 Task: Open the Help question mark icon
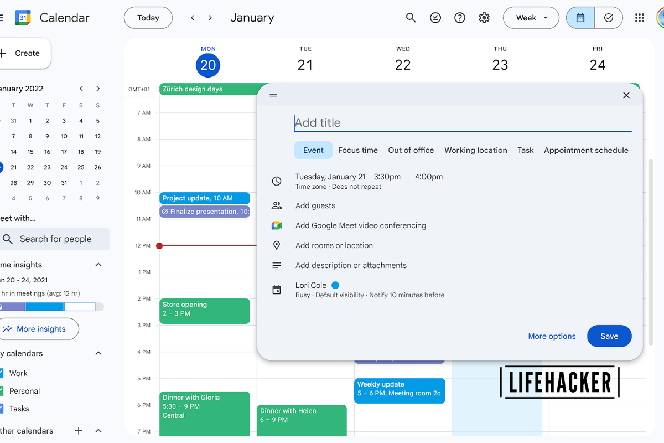tap(460, 18)
